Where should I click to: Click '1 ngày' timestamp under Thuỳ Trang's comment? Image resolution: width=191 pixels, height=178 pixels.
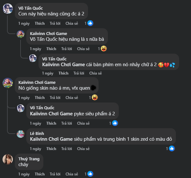coord(24,174)
